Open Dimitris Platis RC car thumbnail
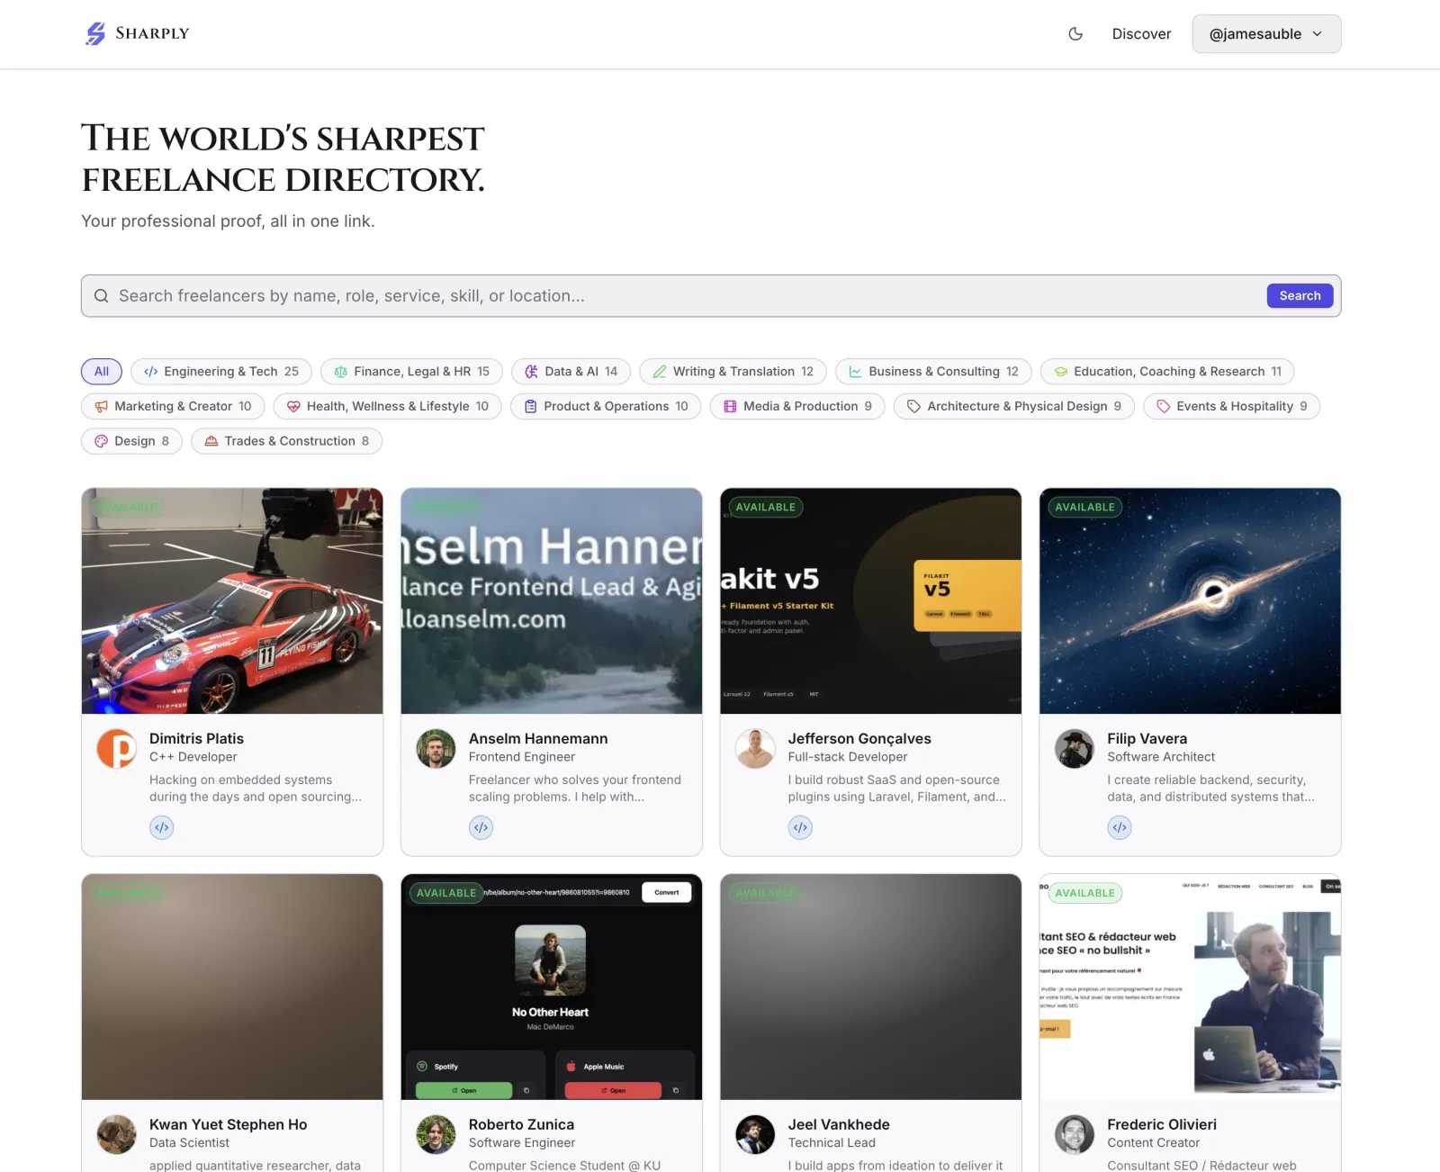 point(232,601)
